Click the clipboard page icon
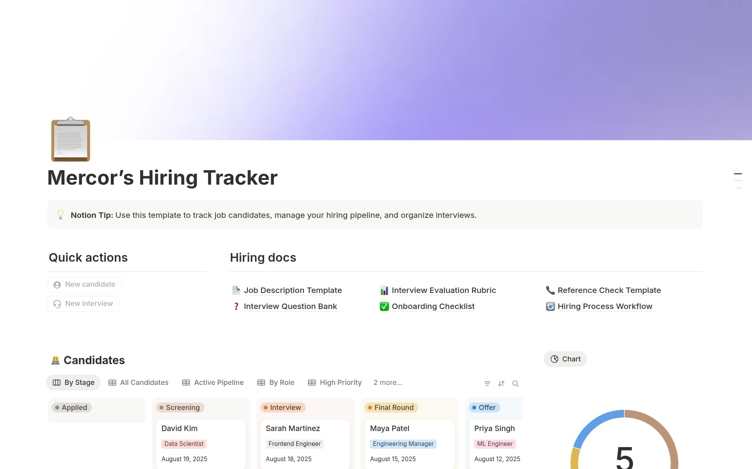 70,139
